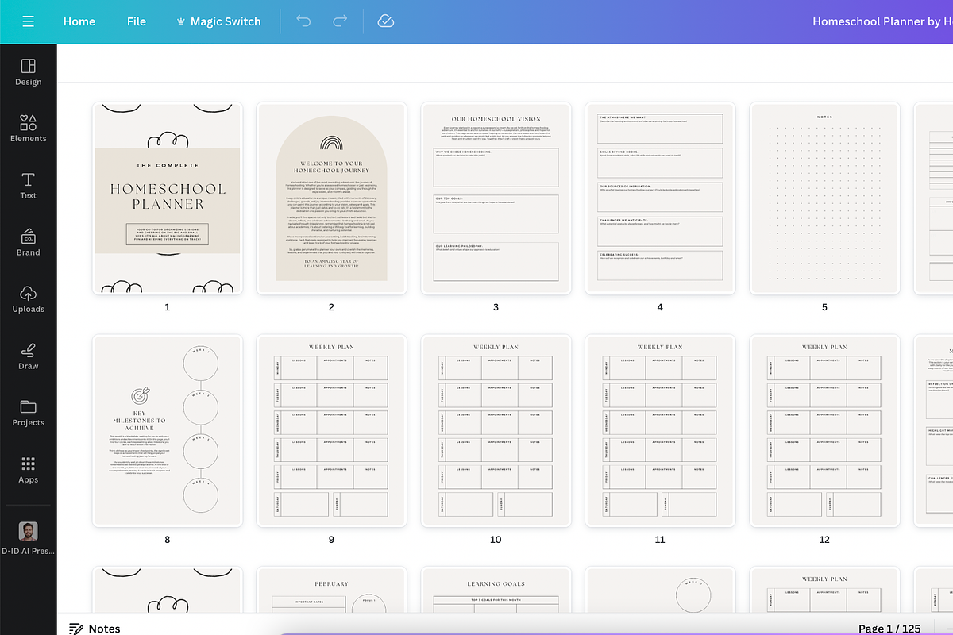953x635 pixels.
Task: Select page 9 Weekly Plan thumbnail
Action: [331, 430]
